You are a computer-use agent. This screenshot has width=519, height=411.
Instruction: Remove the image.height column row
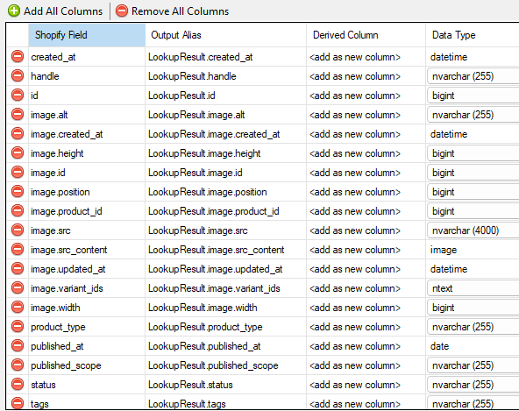coord(18,152)
